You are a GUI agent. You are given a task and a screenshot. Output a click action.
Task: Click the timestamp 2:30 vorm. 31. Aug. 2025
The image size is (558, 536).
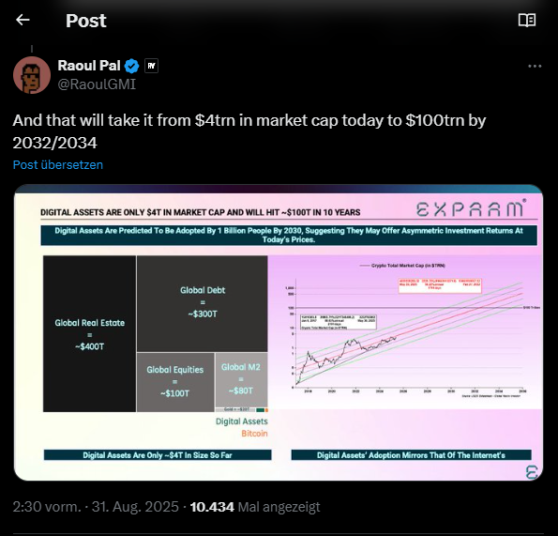(x=96, y=507)
